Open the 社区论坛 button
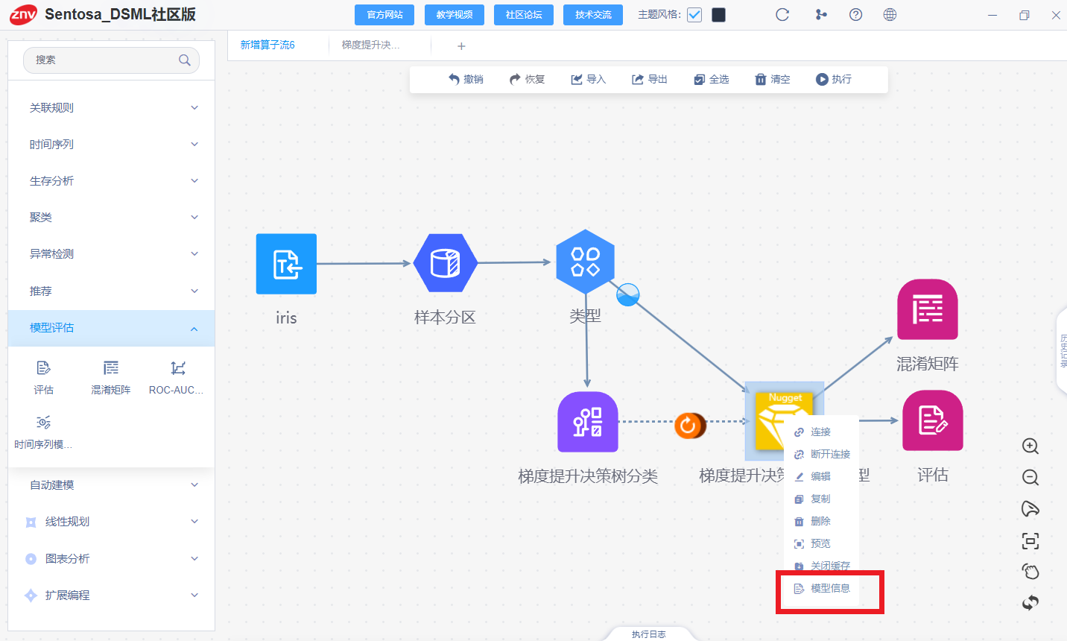The height and width of the screenshot is (641, 1067). [524, 15]
